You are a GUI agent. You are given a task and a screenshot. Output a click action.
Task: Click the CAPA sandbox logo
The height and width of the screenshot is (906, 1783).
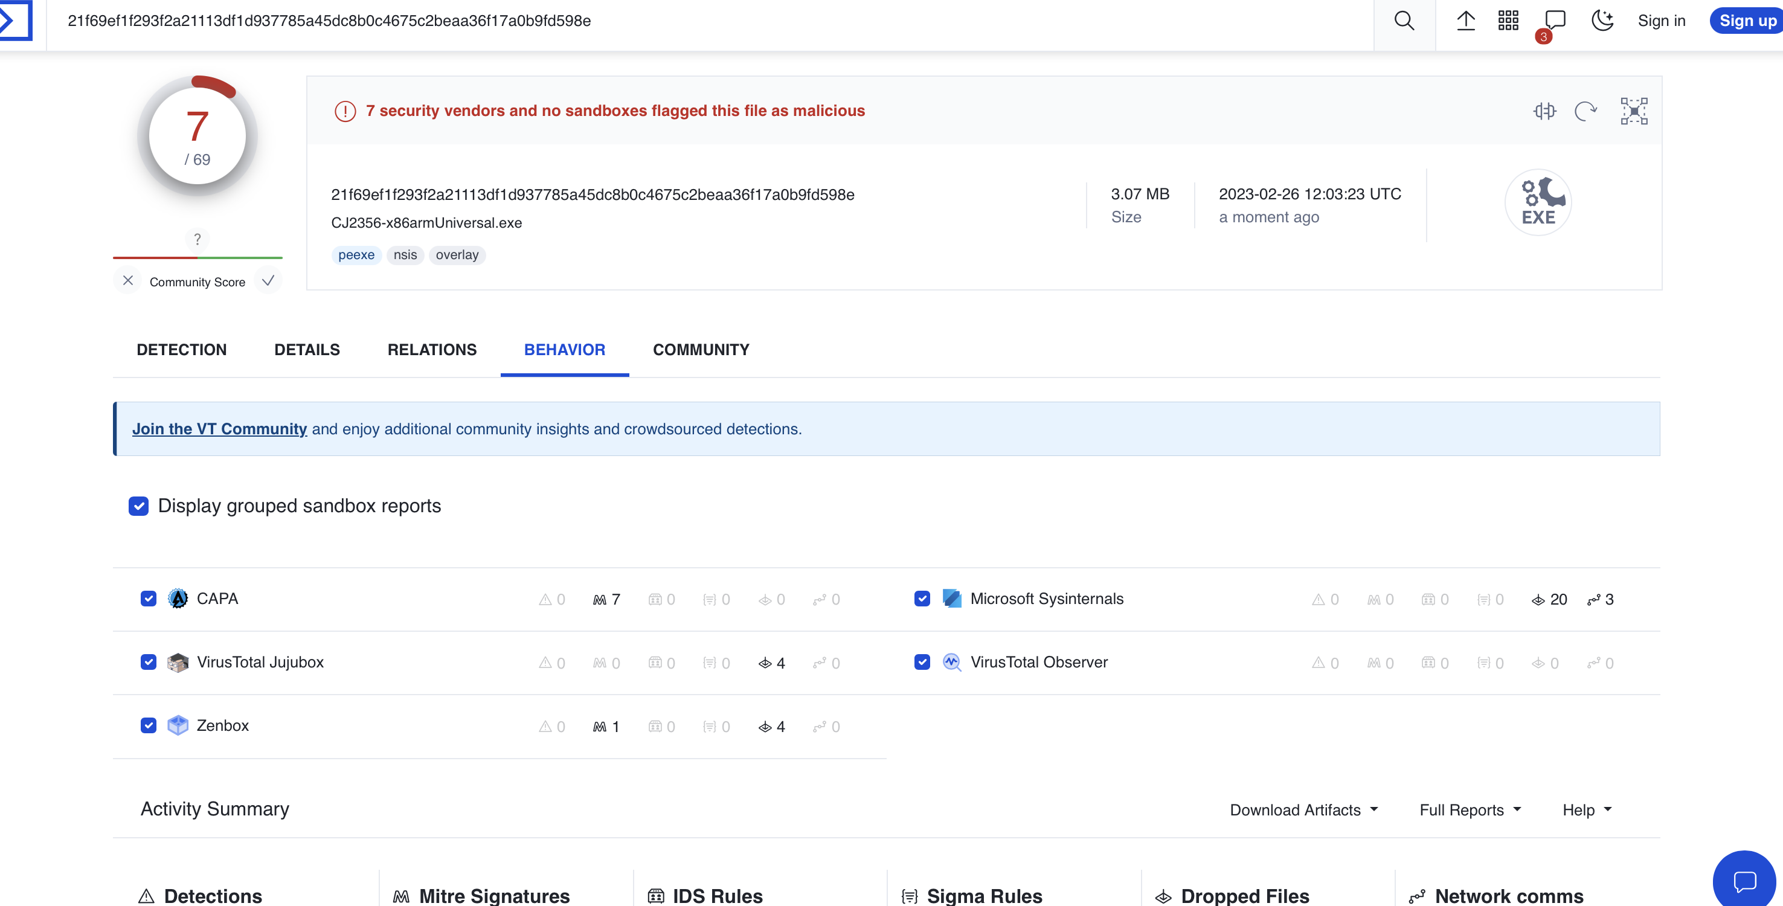[178, 599]
